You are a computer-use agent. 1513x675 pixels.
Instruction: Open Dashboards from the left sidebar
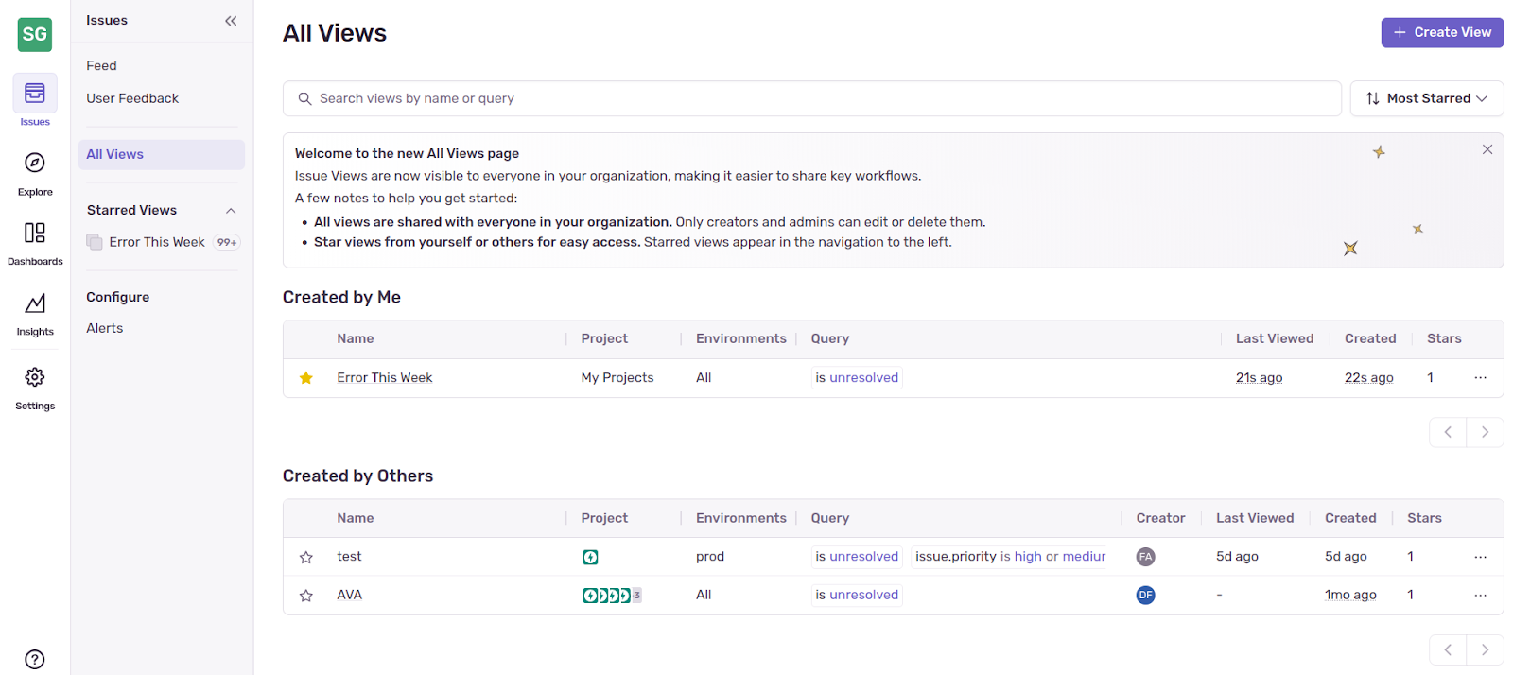coord(35,234)
